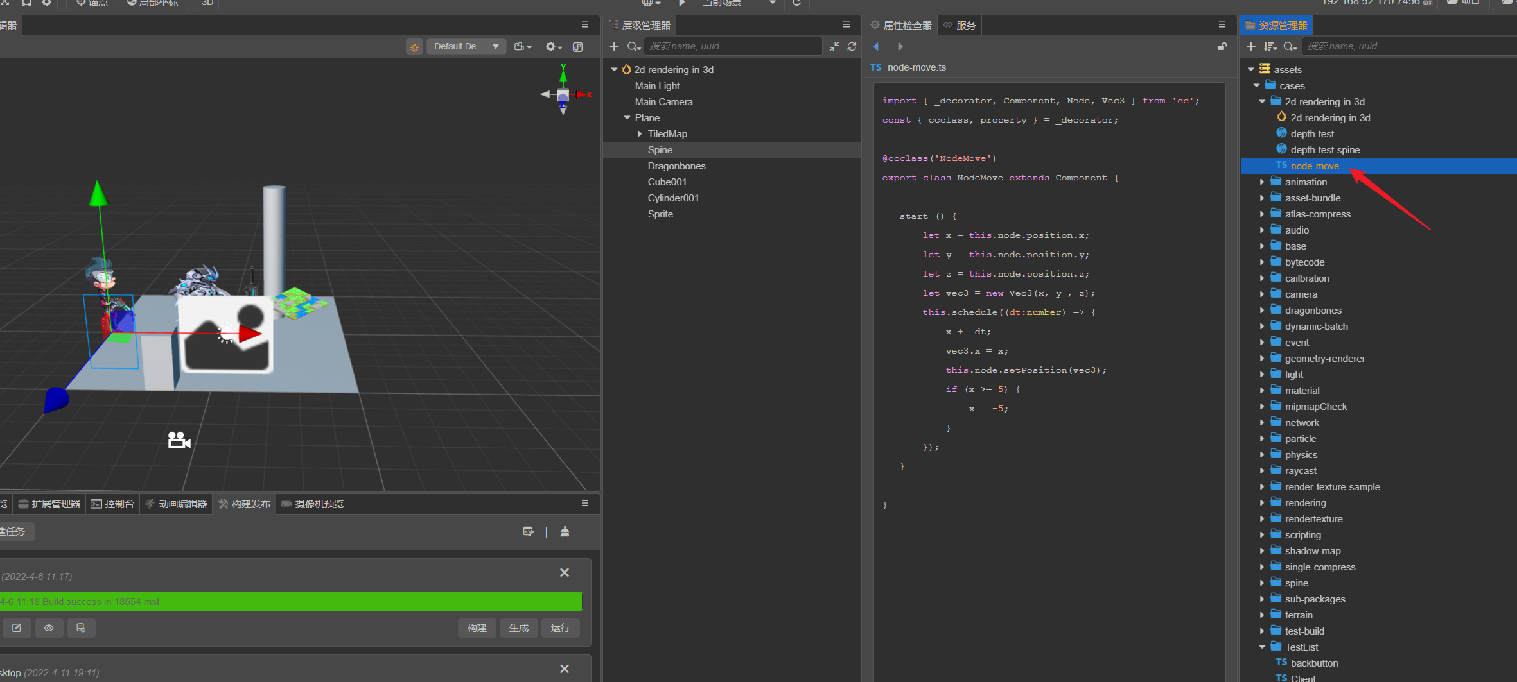This screenshot has height=682, width=1517.
Task: Switch to the 控制台 tab
Action: [113, 504]
